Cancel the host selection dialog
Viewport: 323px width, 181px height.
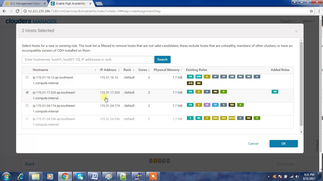[253, 144]
